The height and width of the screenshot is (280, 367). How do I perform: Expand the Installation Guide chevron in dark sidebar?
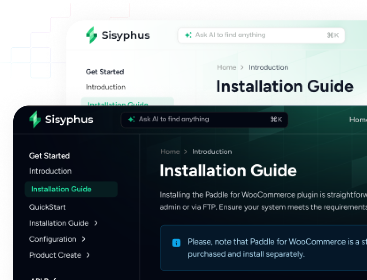[96, 223]
